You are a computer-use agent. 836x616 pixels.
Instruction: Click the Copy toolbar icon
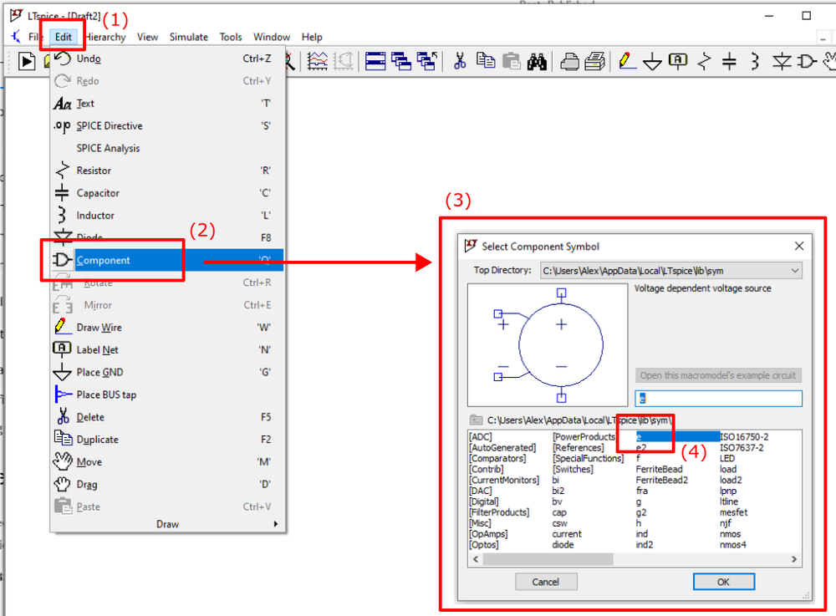click(x=485, y=61)
